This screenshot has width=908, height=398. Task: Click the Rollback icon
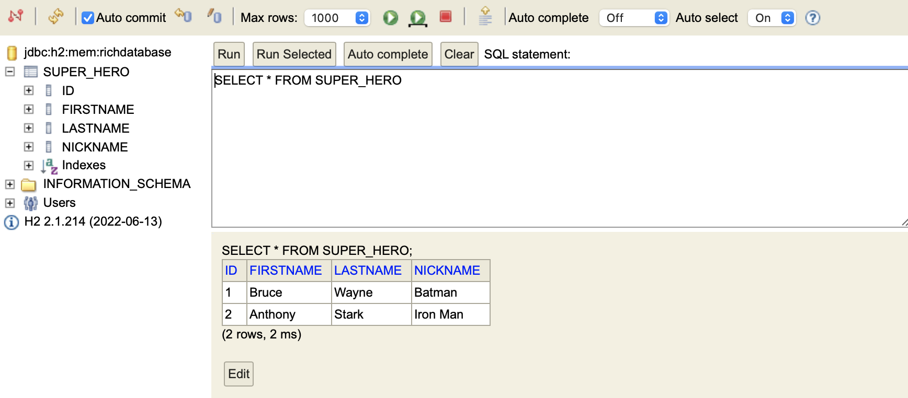coord(183,16)
